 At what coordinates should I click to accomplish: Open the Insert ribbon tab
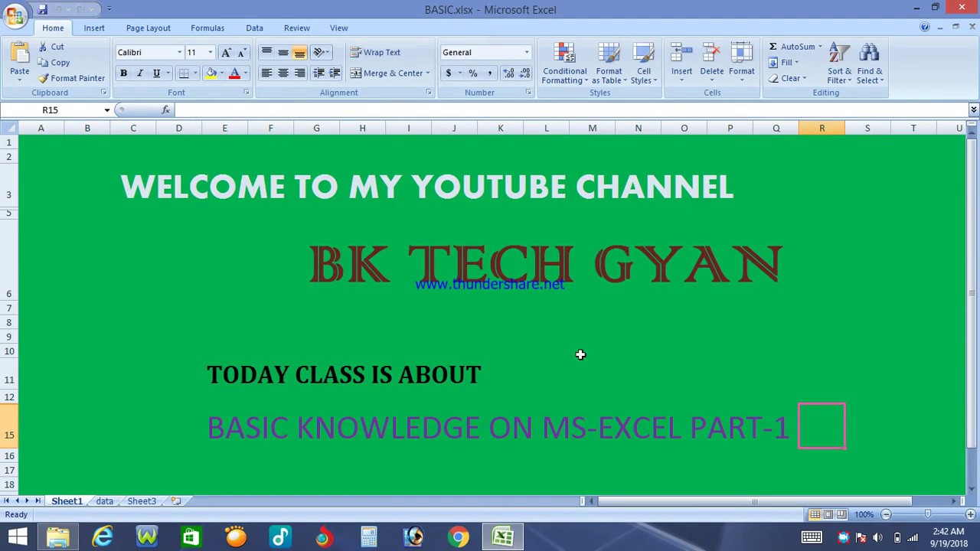tap(94, 28)
